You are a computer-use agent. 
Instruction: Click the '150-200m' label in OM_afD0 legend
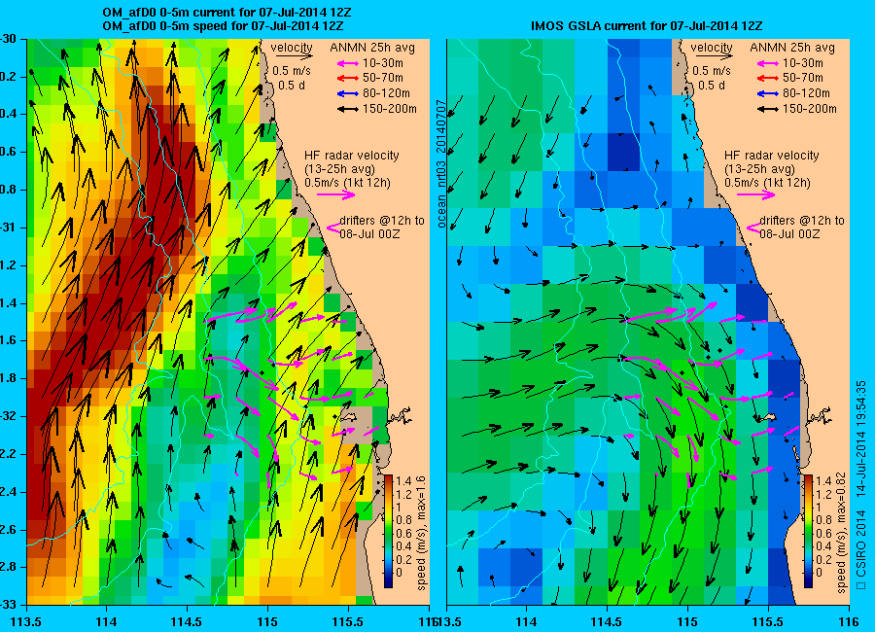(390, 109)
